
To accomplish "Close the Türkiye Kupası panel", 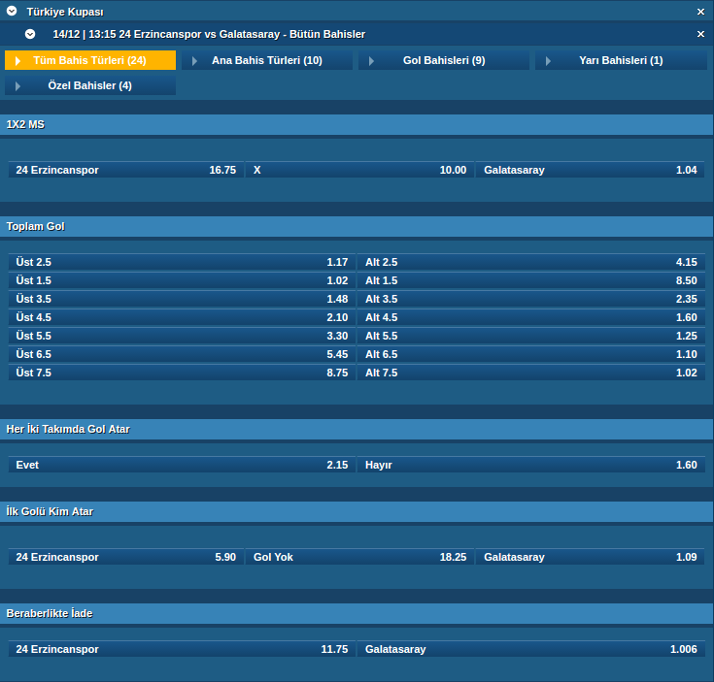I will pyautogui.click(x=700, y=12).
